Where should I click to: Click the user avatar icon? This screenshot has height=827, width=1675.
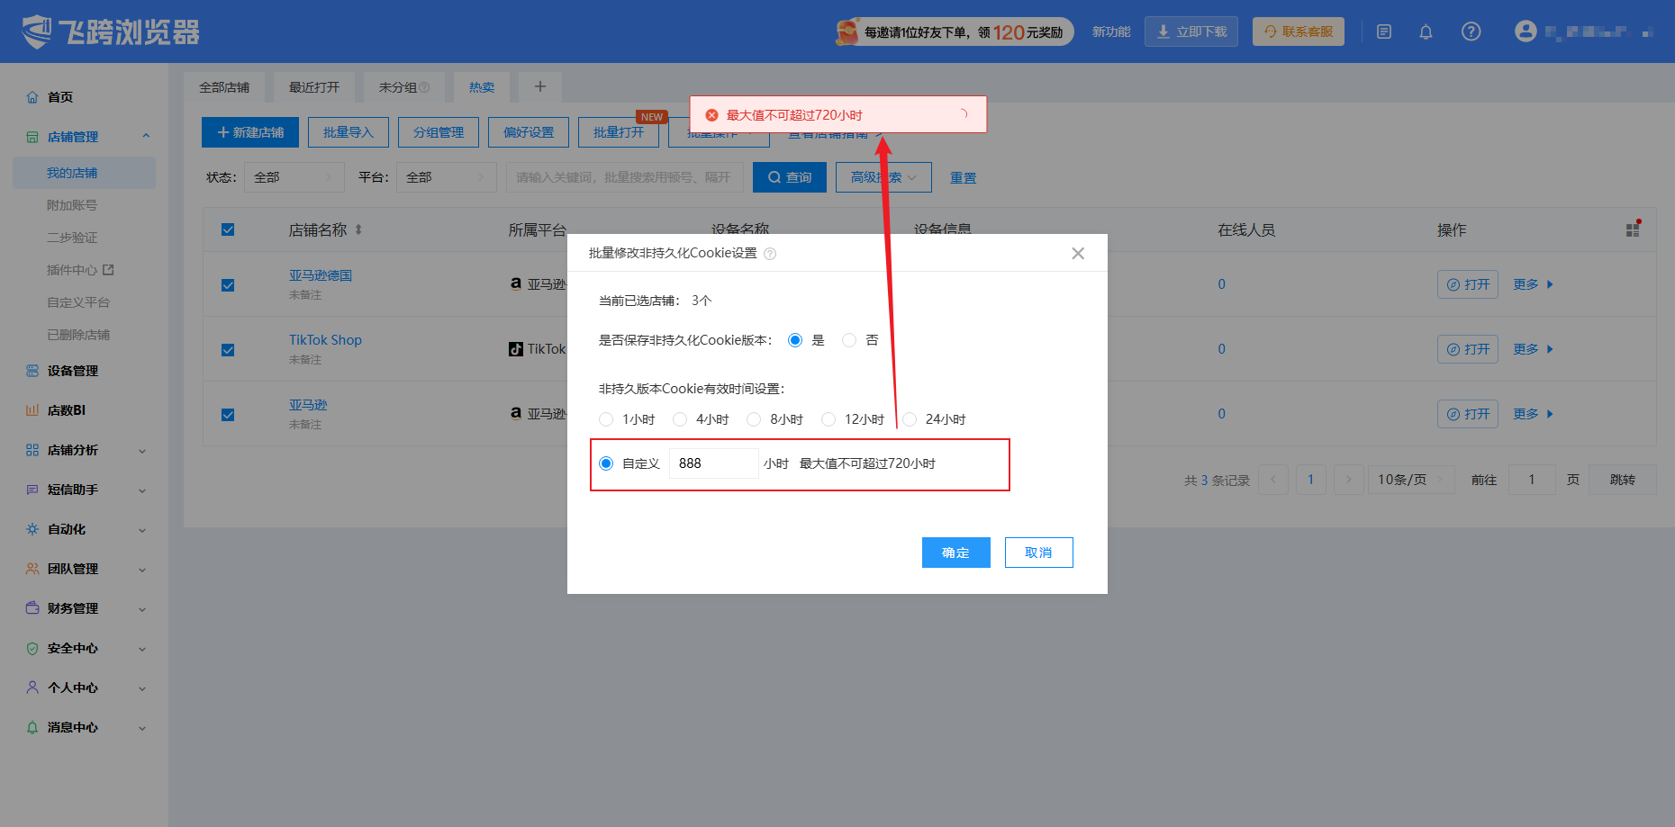pyautogui.click(x=1525, y=31)
